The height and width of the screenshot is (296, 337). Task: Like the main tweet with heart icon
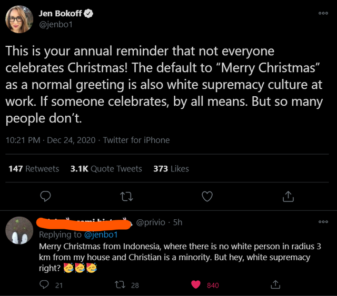tap(207, 196)
